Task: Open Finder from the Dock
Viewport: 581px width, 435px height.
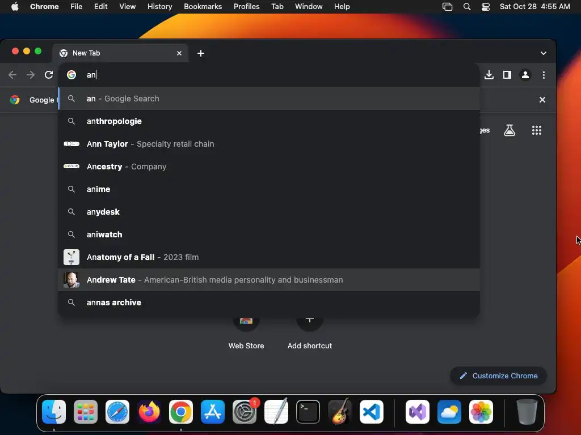Action: point(54,412)
